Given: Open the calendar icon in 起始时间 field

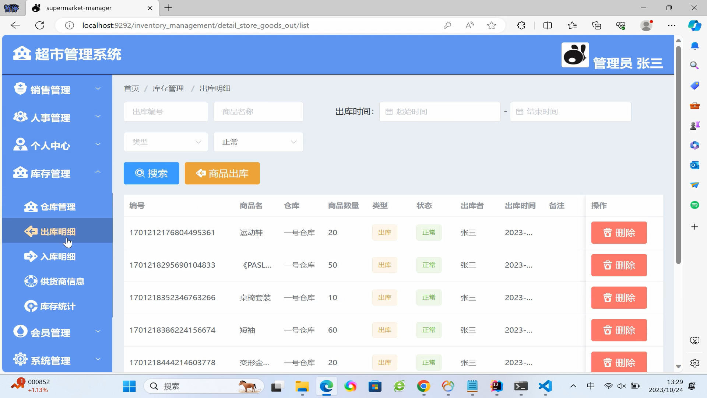Looking at the screenshot, I should (x=390, y=112).
